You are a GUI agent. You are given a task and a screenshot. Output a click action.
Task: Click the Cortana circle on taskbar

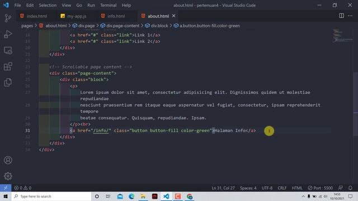point(97,196)
